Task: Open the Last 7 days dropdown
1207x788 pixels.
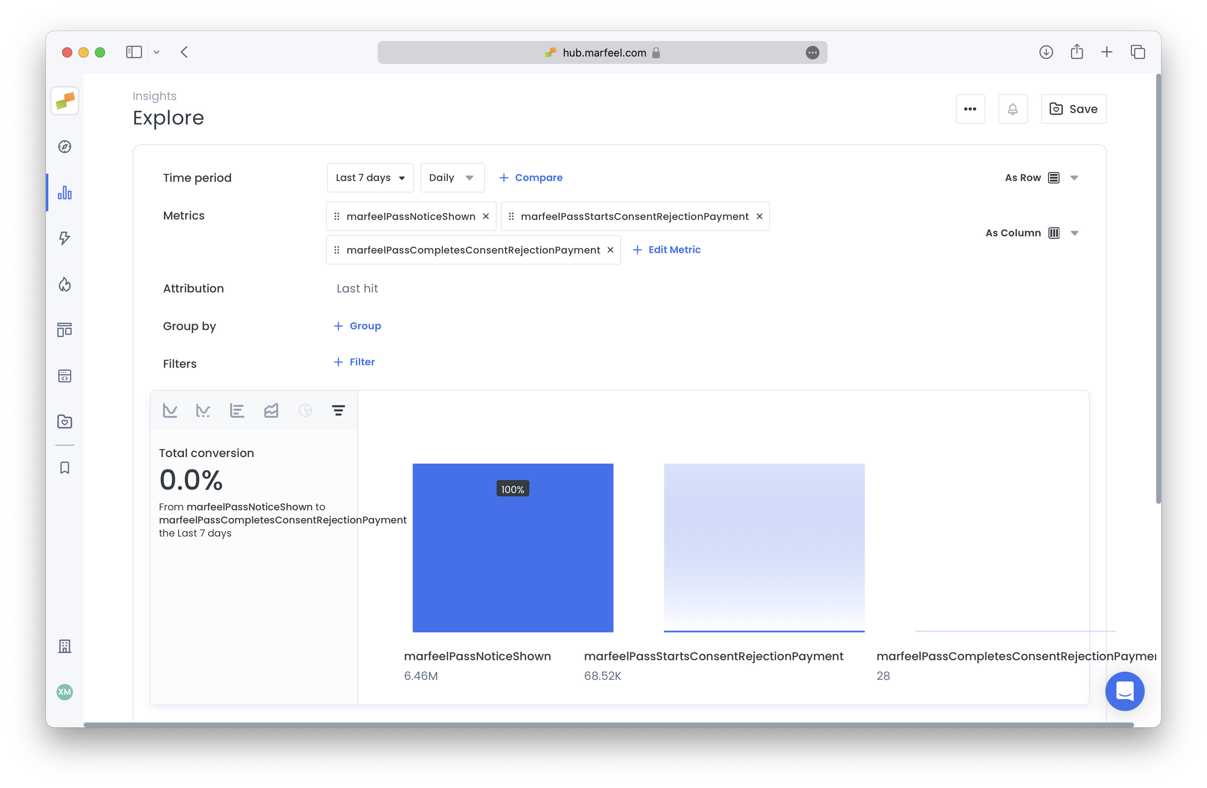Action: 370,178
